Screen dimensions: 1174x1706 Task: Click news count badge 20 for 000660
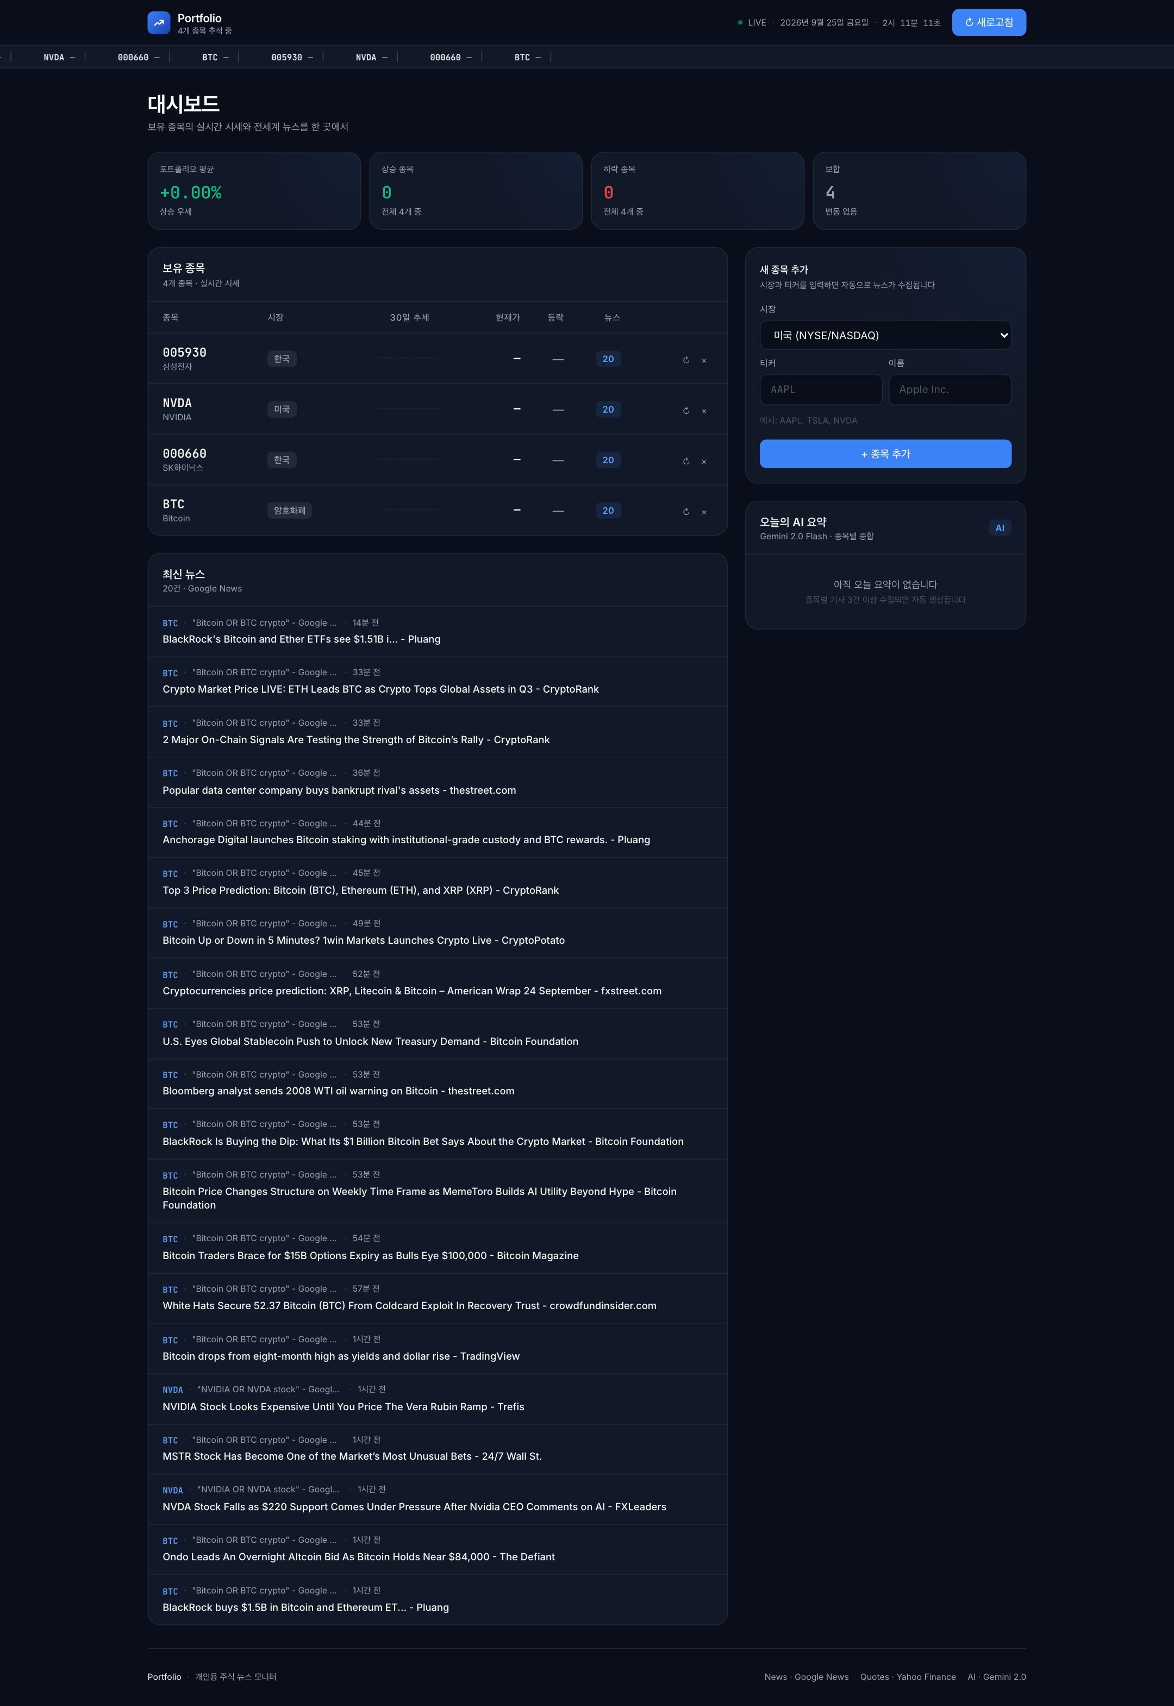[608, 460]
